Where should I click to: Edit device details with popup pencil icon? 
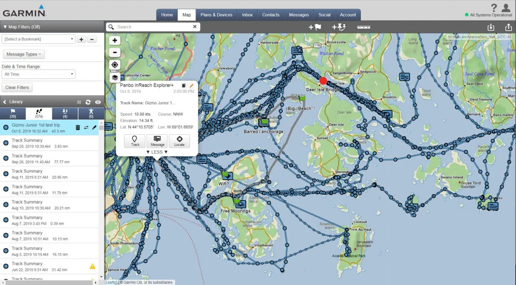(191, 86)
